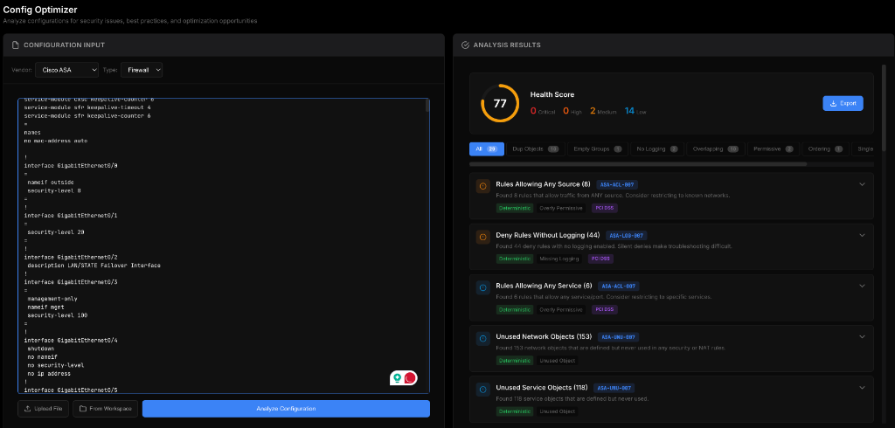
Task: Click the orange warning icon for Rules Allowing Any Source
Action: pos(482,186)
